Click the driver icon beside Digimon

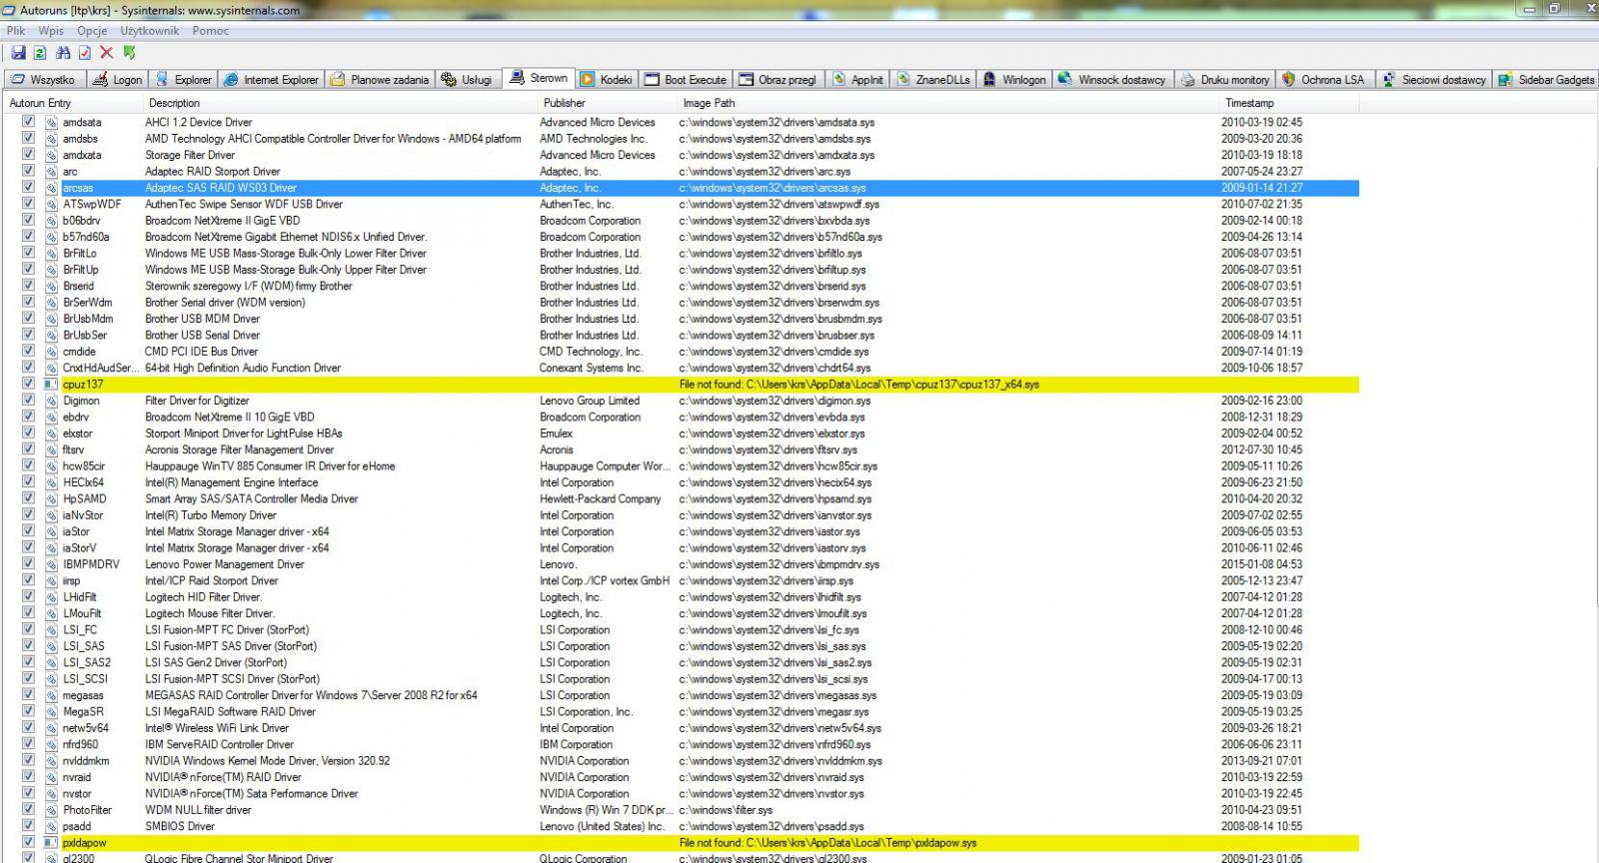(x=51, y=401)
